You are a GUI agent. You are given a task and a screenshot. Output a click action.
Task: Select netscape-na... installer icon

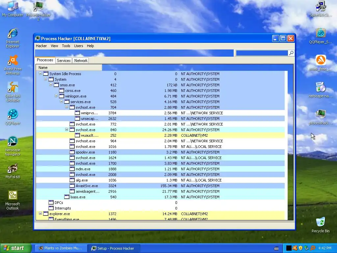(x=321, y=90)
